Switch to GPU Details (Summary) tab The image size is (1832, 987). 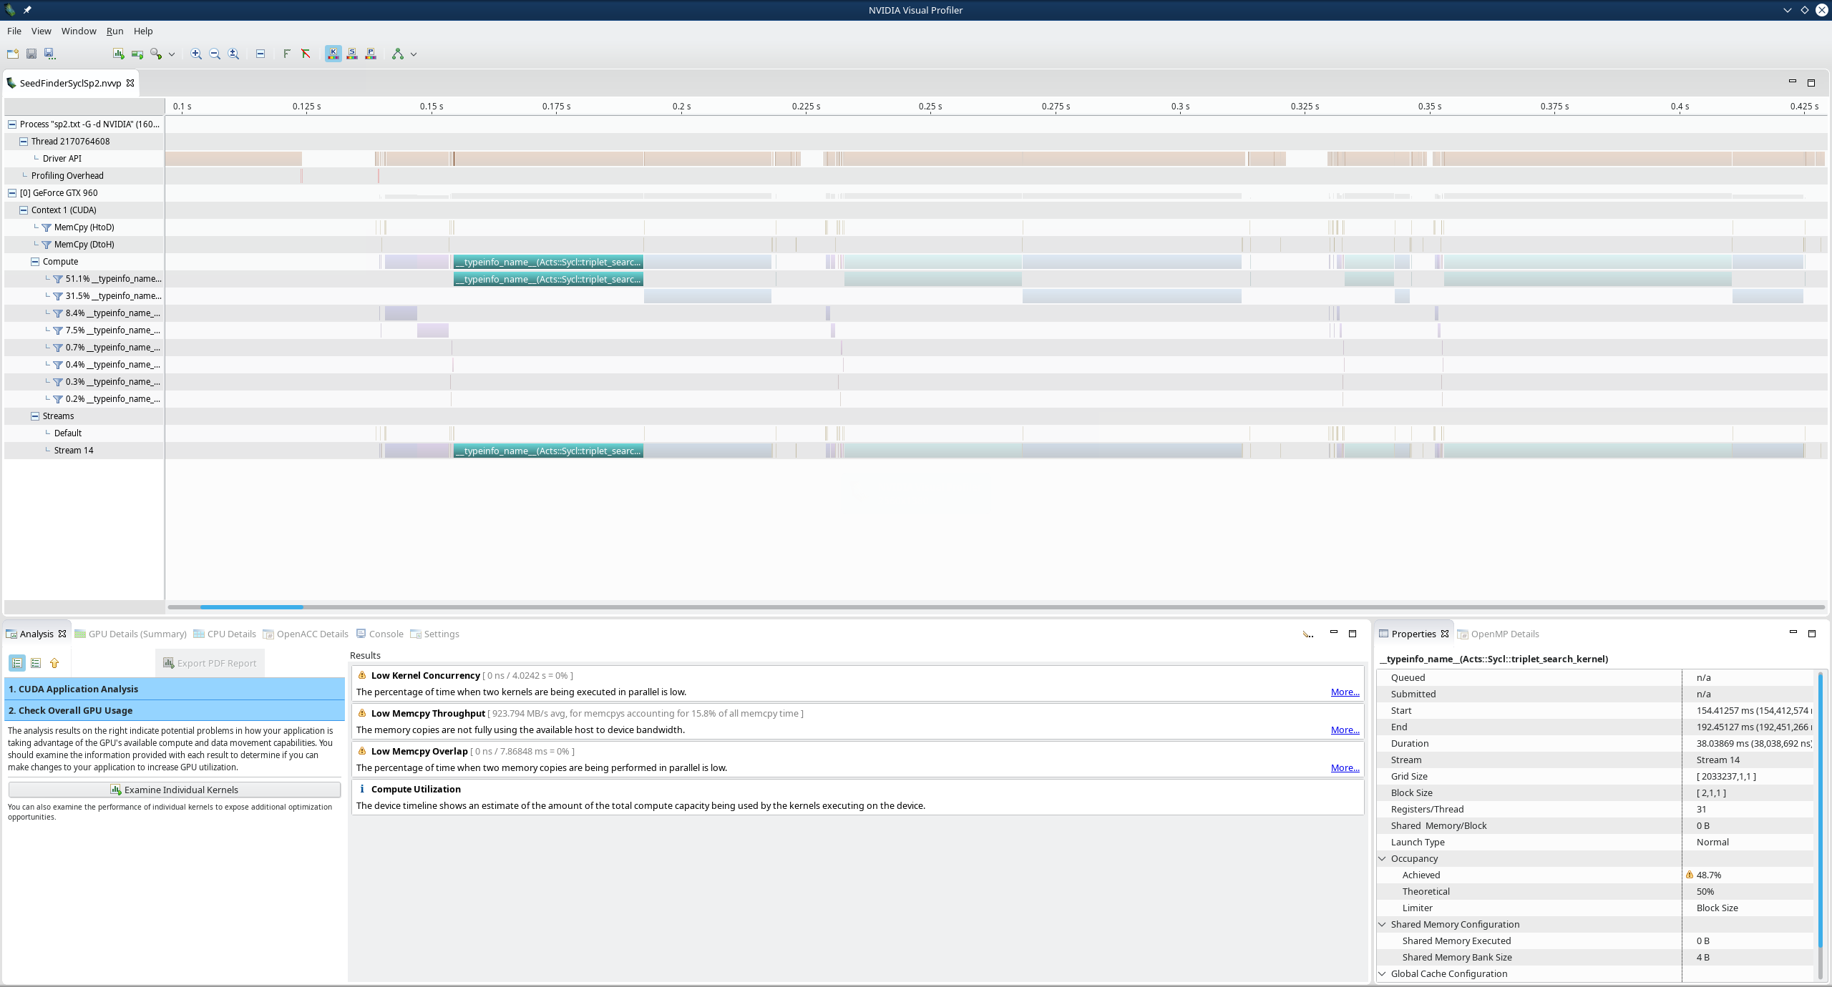[x=131, y=634]
